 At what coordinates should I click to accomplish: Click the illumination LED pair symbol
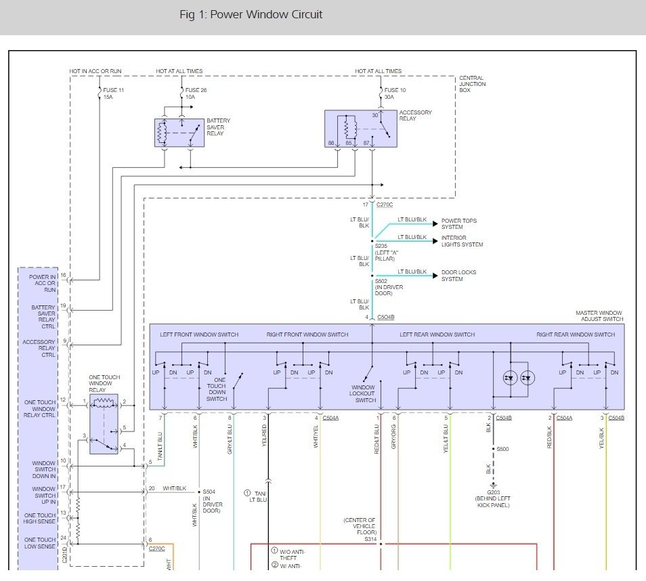tap(519, 376)
